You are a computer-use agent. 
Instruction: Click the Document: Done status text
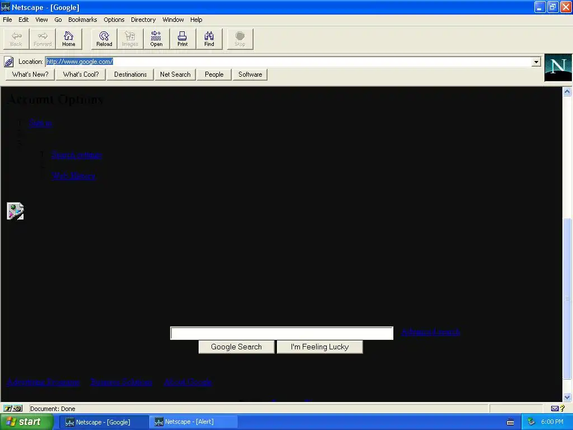pos(53,409)
